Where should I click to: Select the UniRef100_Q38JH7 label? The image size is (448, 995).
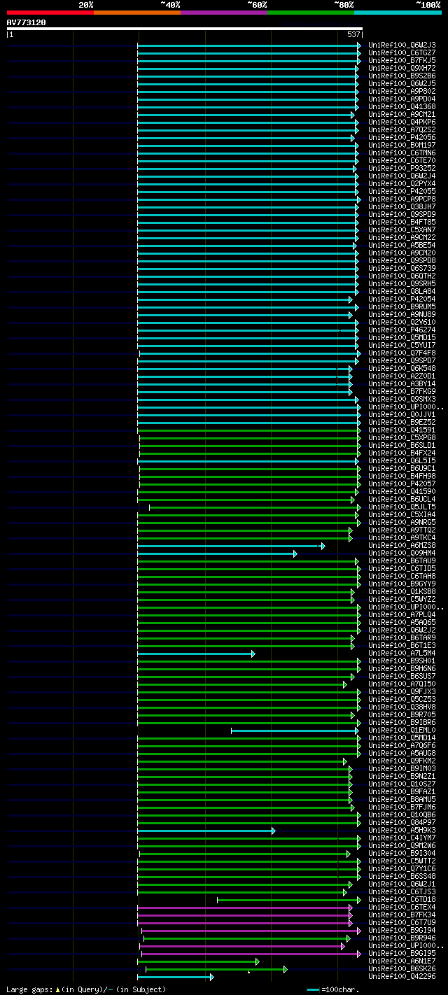402,206
